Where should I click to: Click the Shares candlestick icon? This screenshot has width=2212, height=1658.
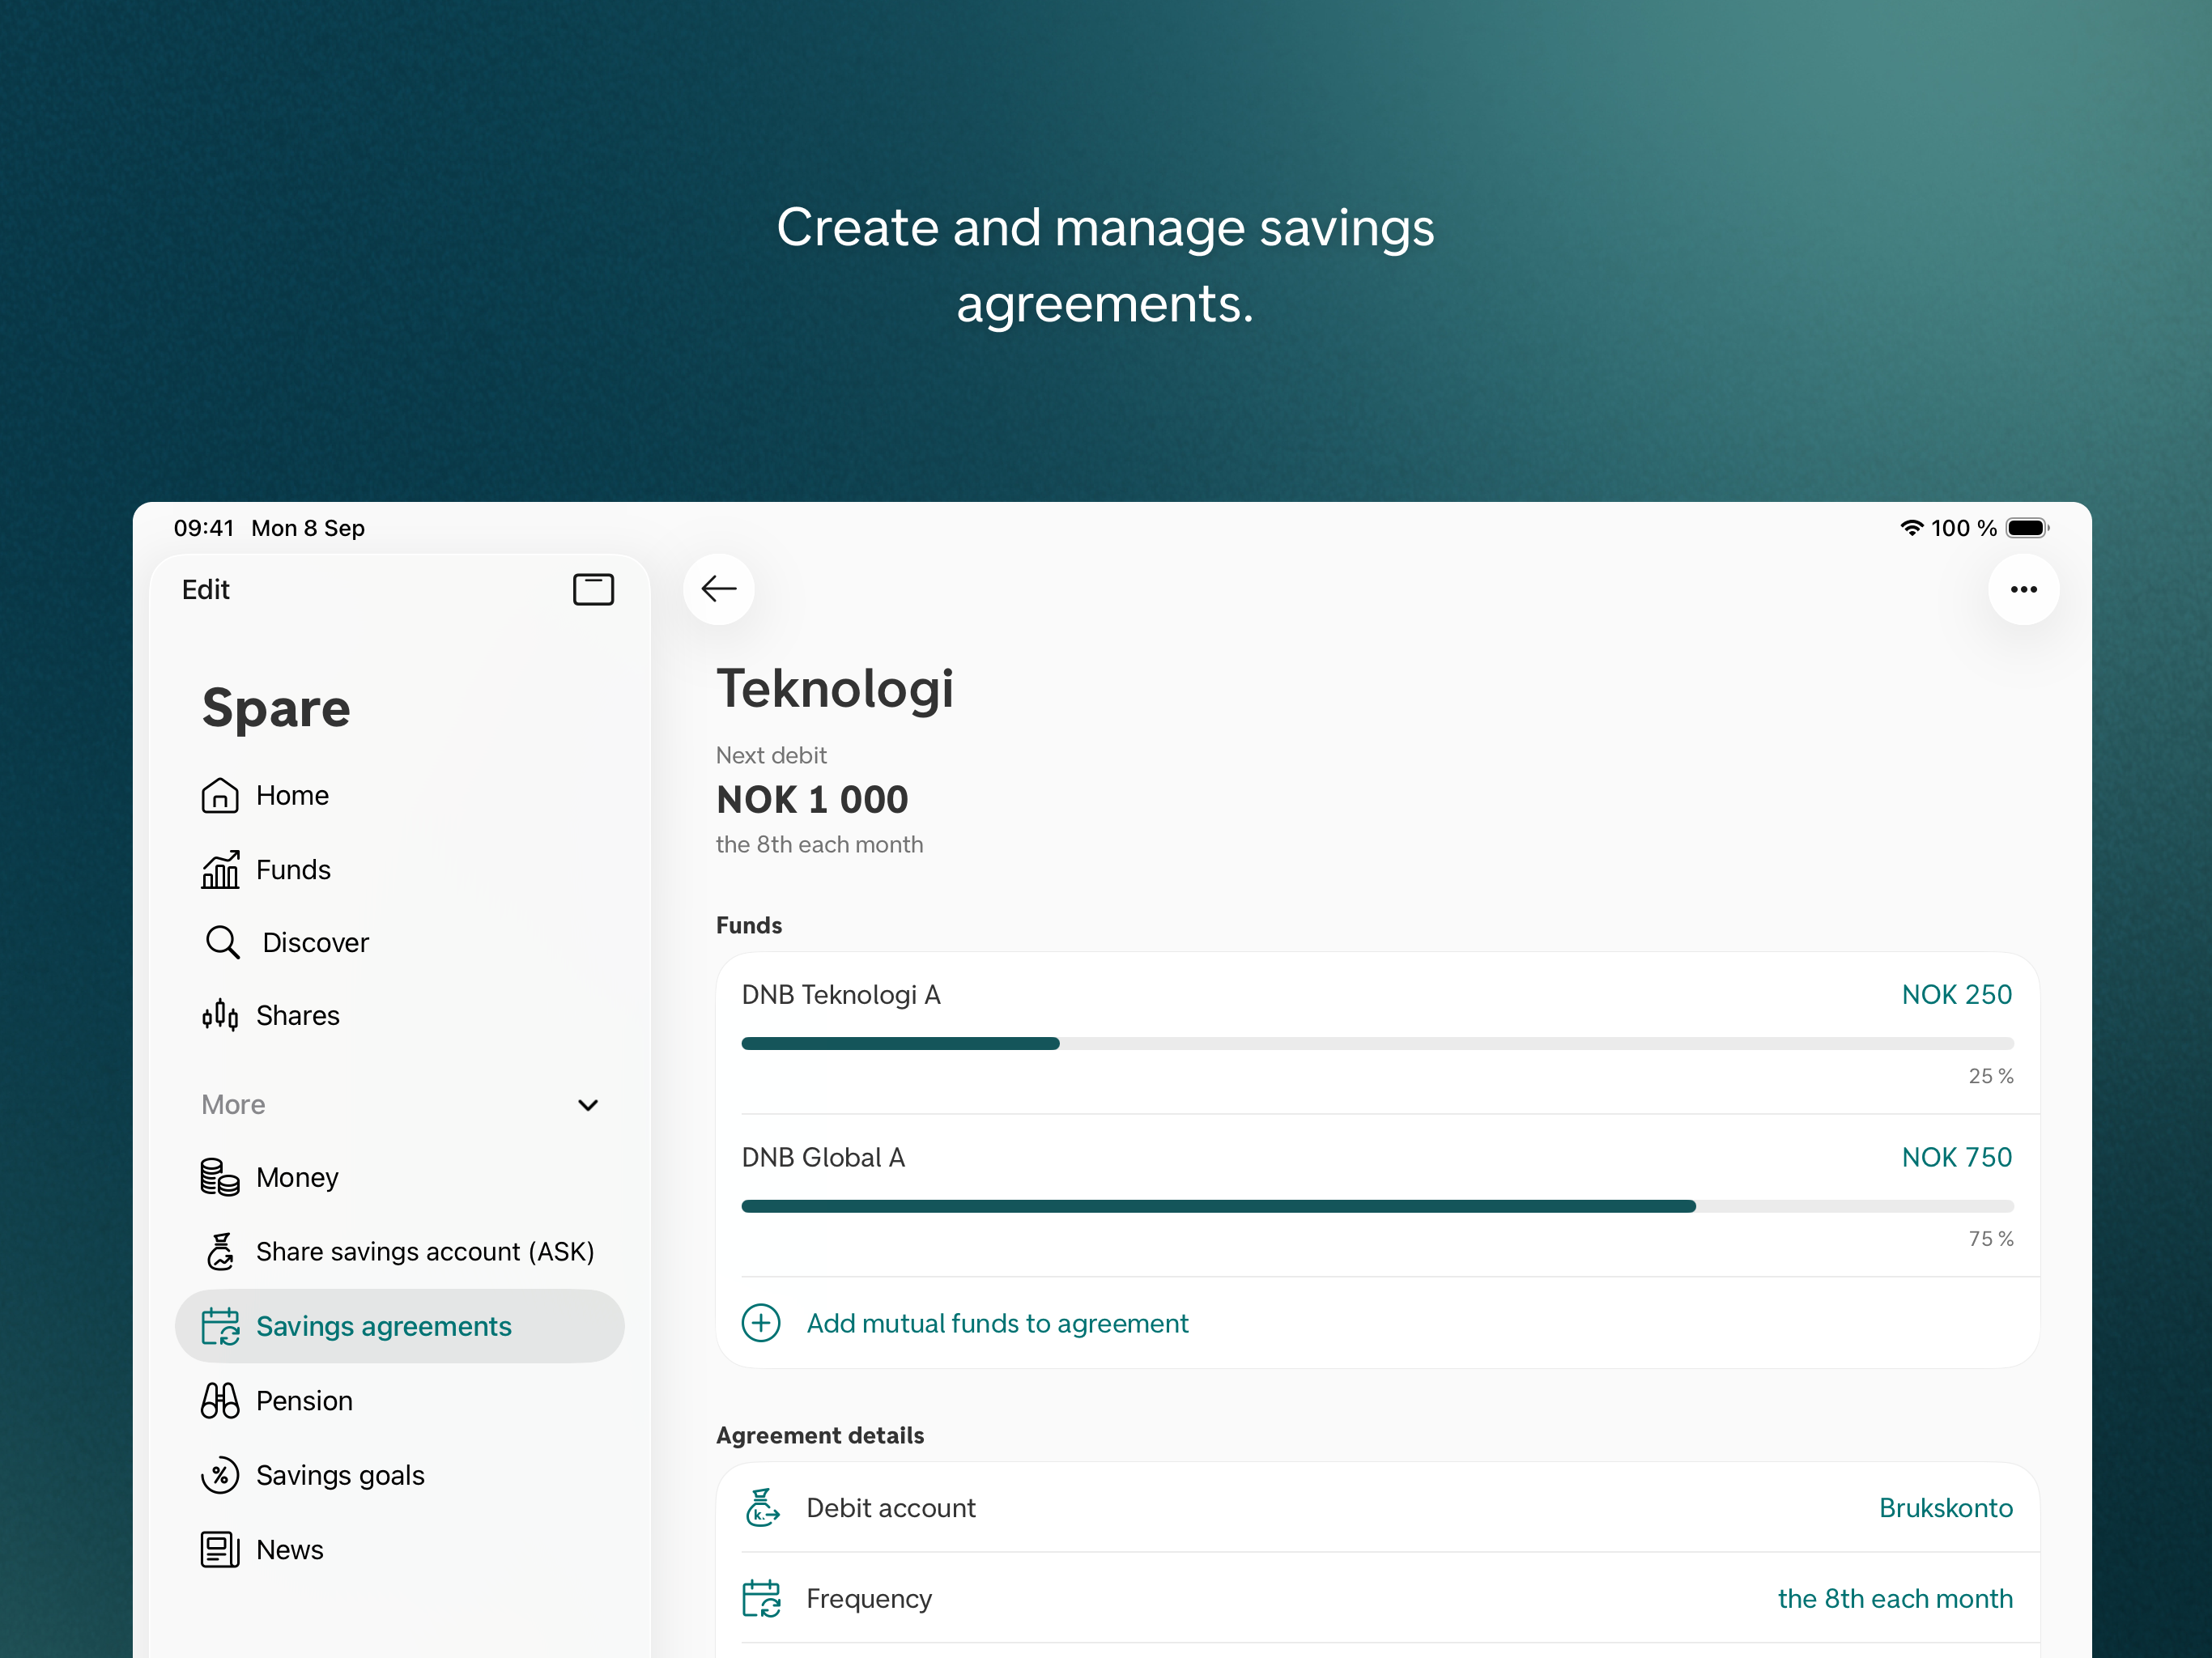click(x=220, y=1015)
